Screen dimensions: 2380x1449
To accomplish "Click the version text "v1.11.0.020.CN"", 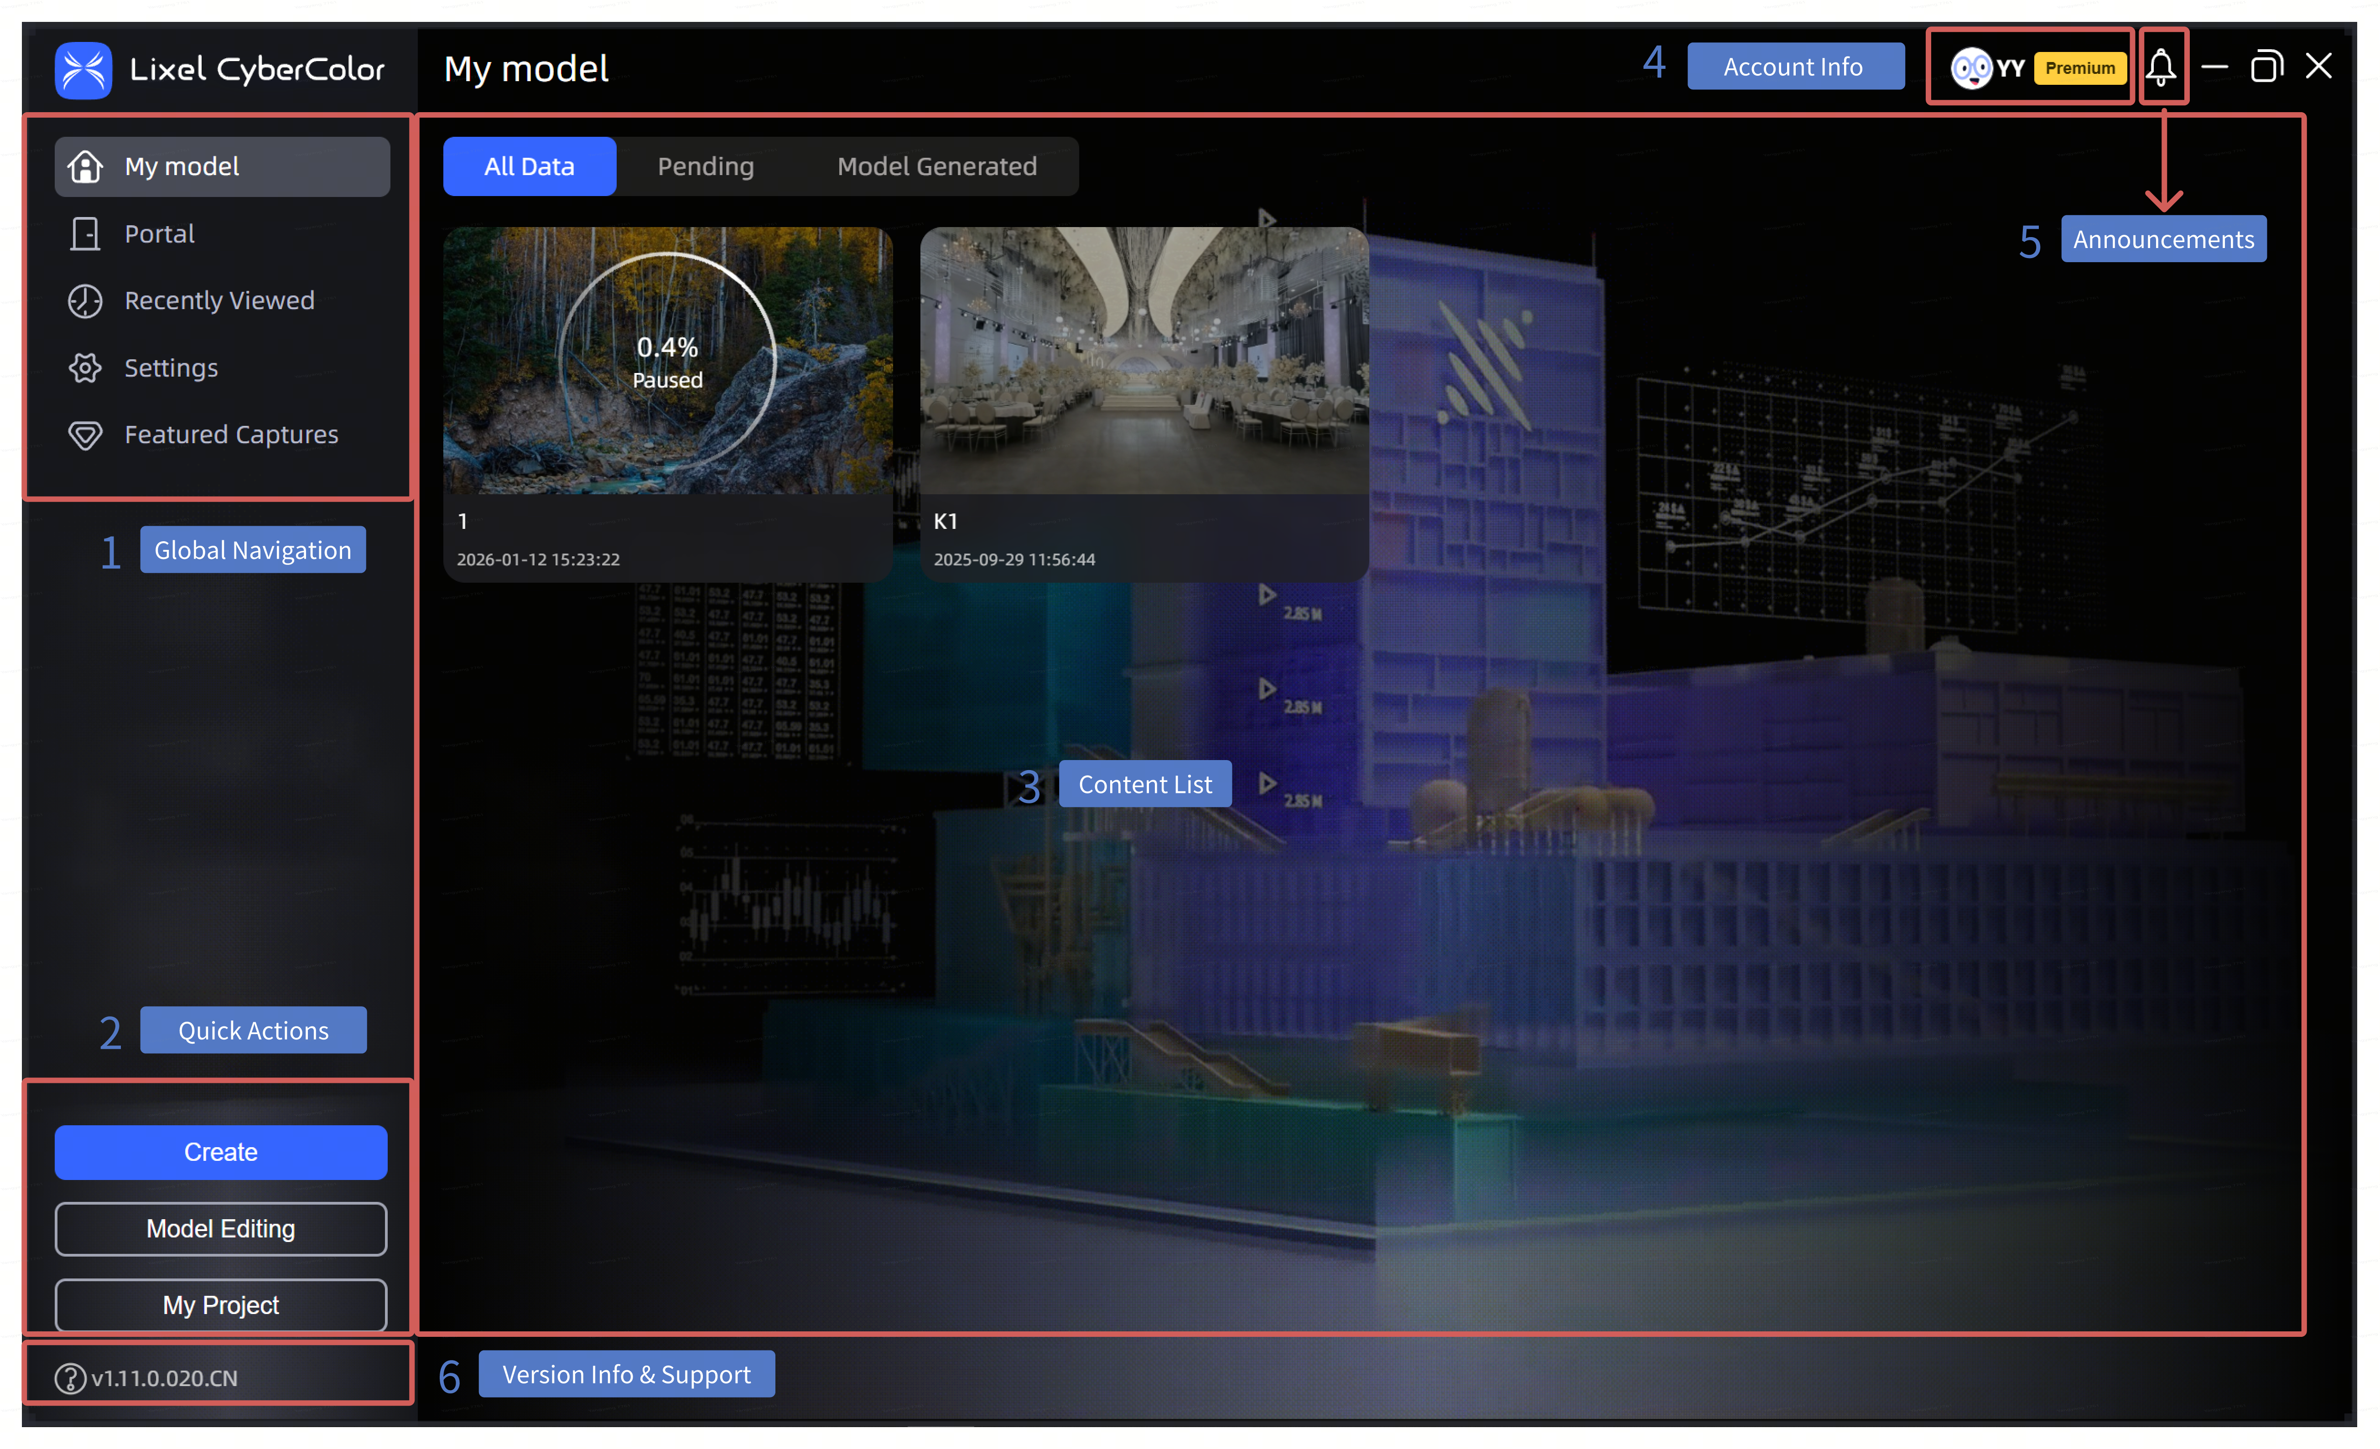I will [164, 1377].
